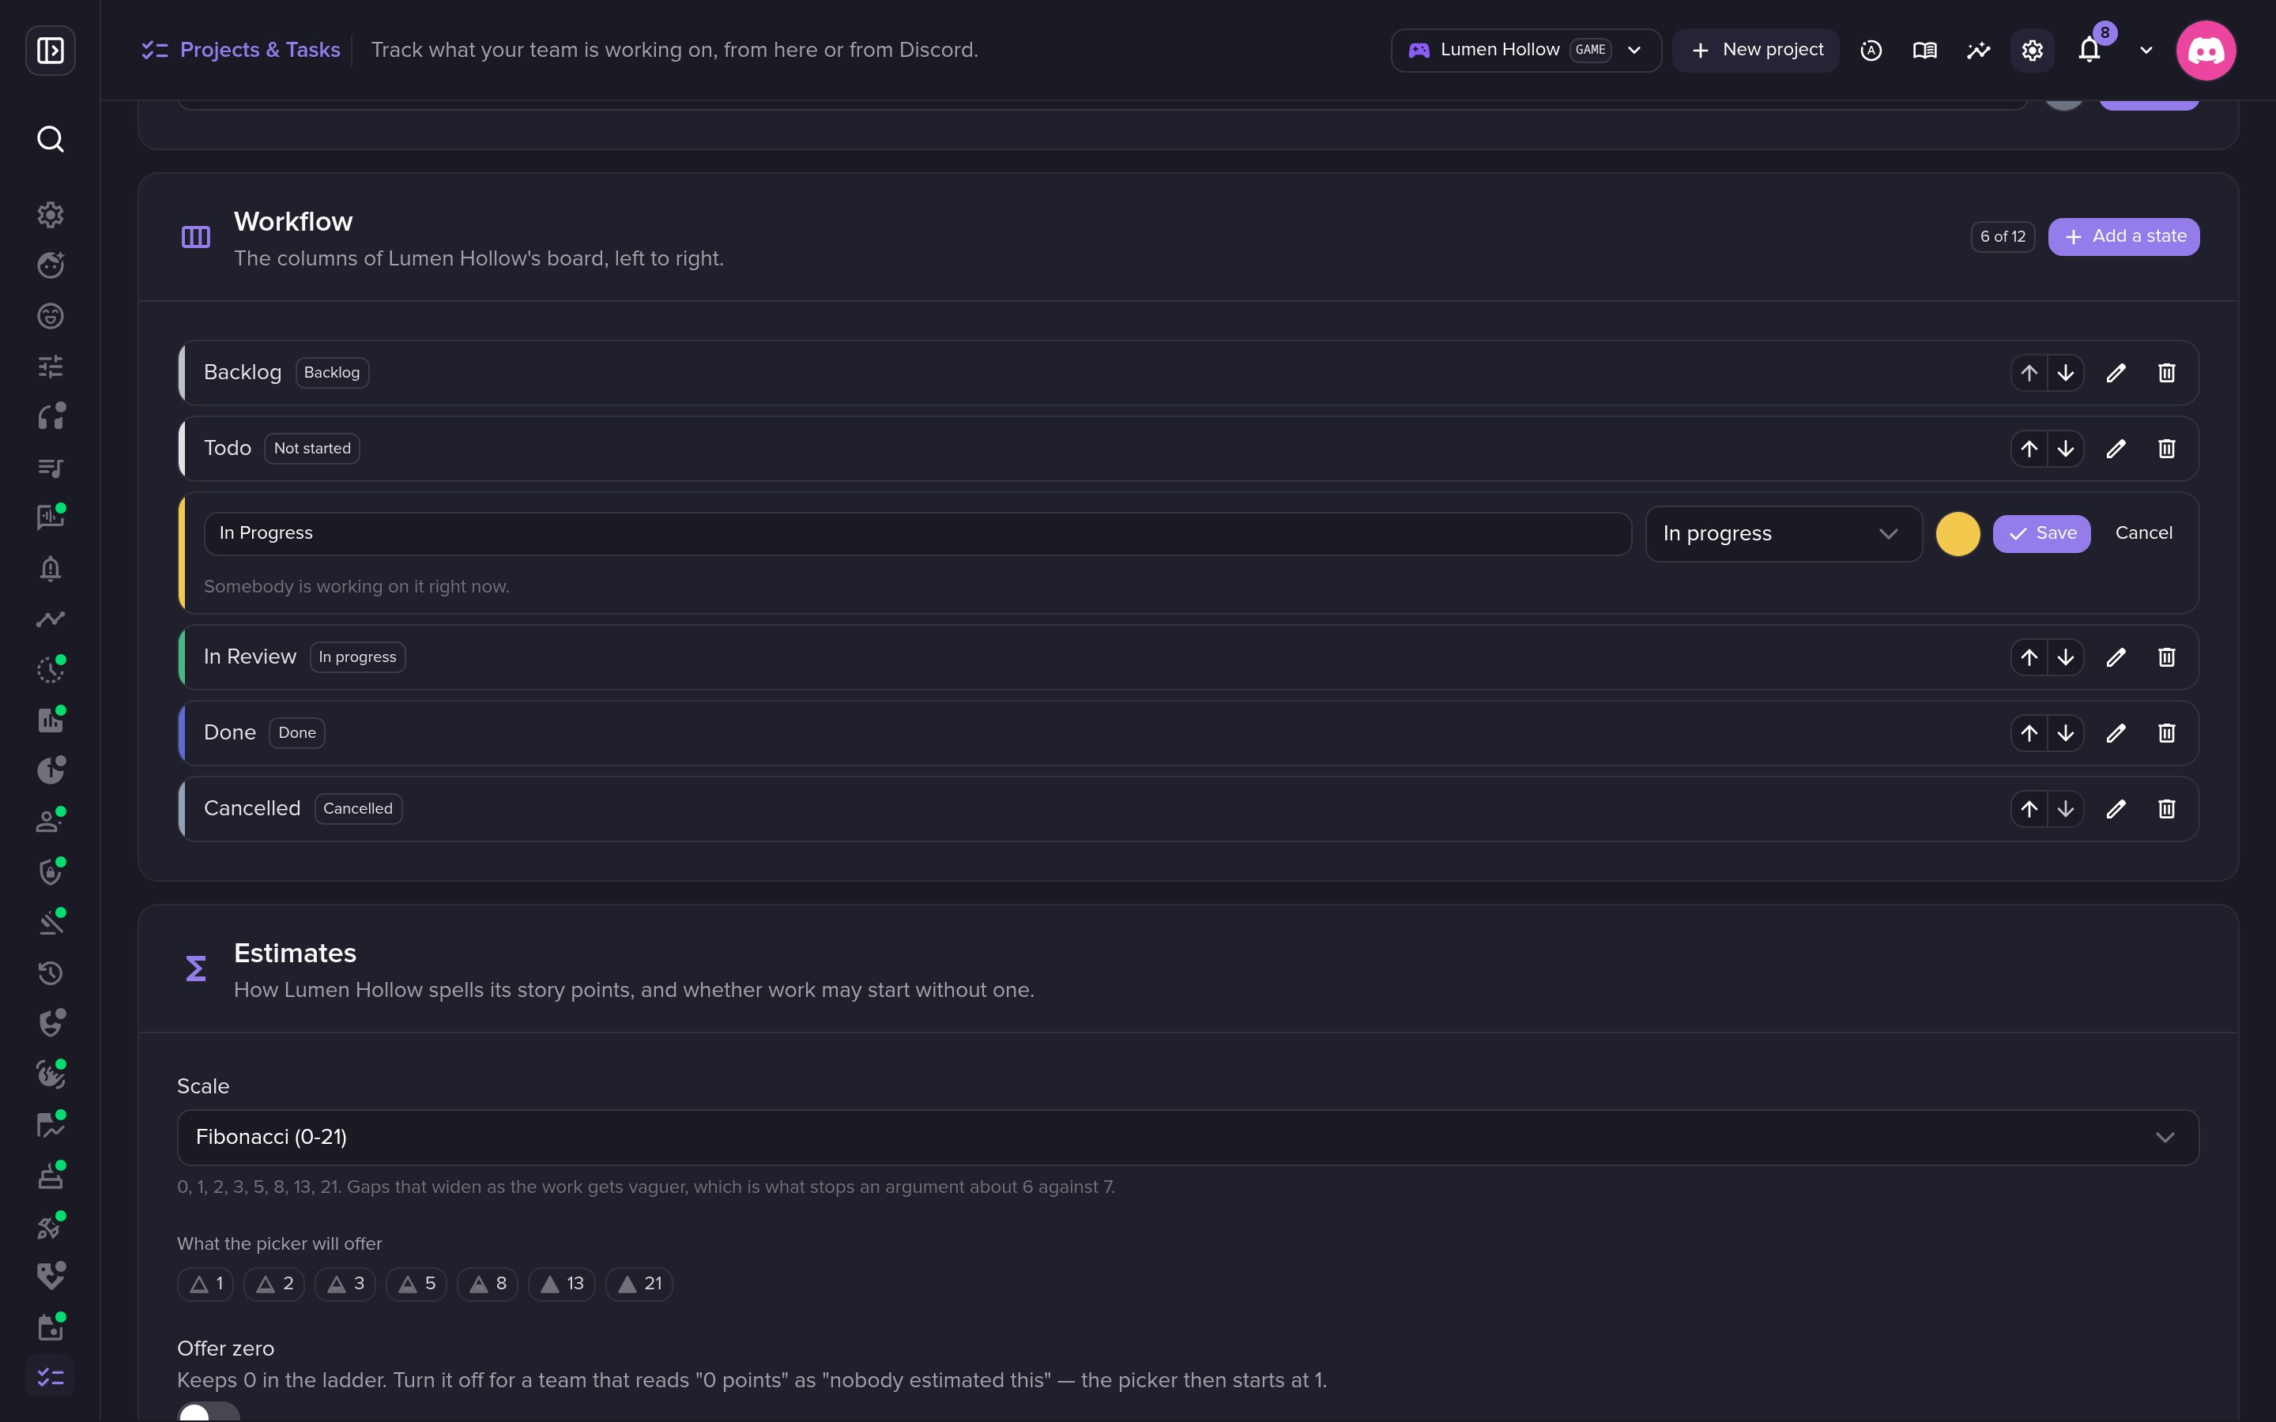Viewport: 2276px width, 1422px height.
Task: Move the Todo state down
Action: coord(2065,449)
